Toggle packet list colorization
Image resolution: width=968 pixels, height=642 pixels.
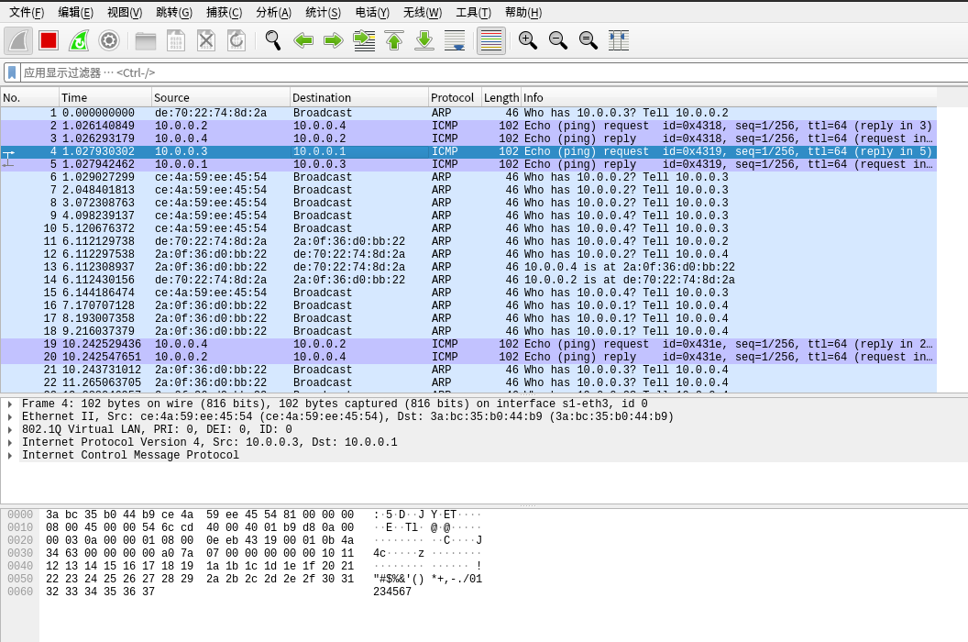click(x=490, y=40)
